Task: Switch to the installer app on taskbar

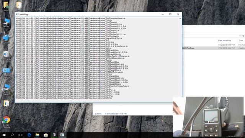Action: click(54, 135)
